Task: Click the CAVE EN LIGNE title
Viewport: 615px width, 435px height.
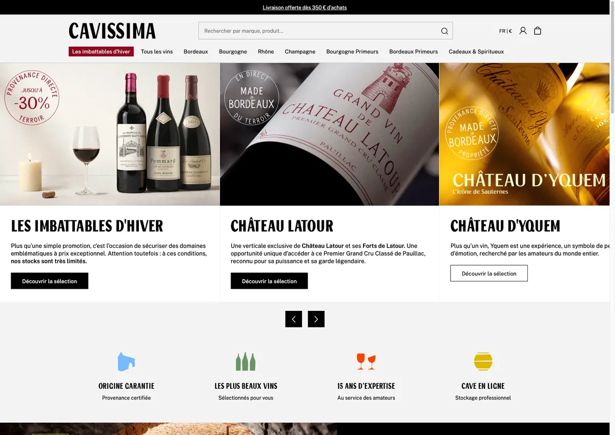Action: 483,386
